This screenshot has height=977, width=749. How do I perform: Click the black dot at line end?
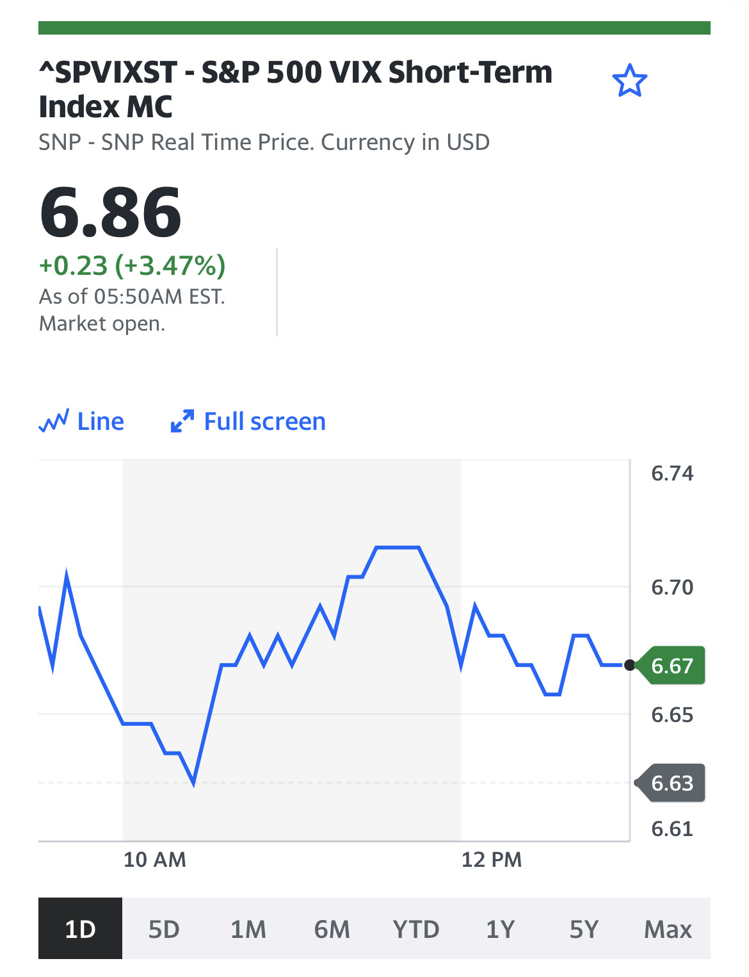pos(630,665)
